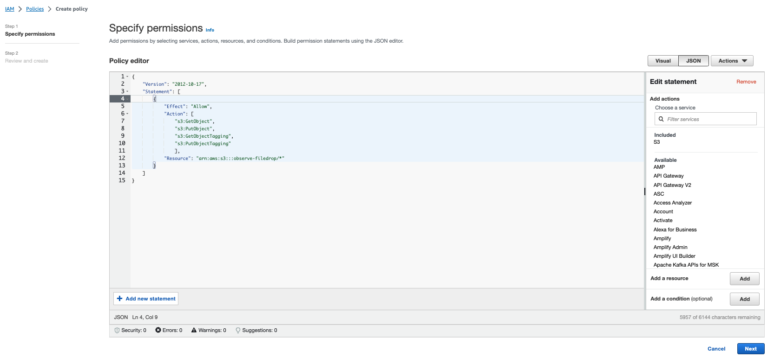The width and height of the screenshot is (774, 364).
Task: Click the Ln 4, Col 9 cursor indicator
Action: click(145, 317)
